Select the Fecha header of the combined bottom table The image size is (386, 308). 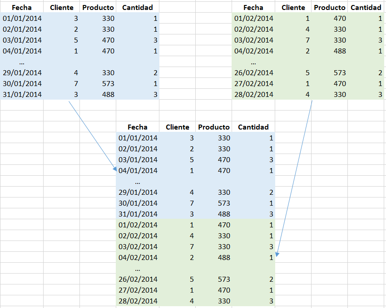coord(137,127)
